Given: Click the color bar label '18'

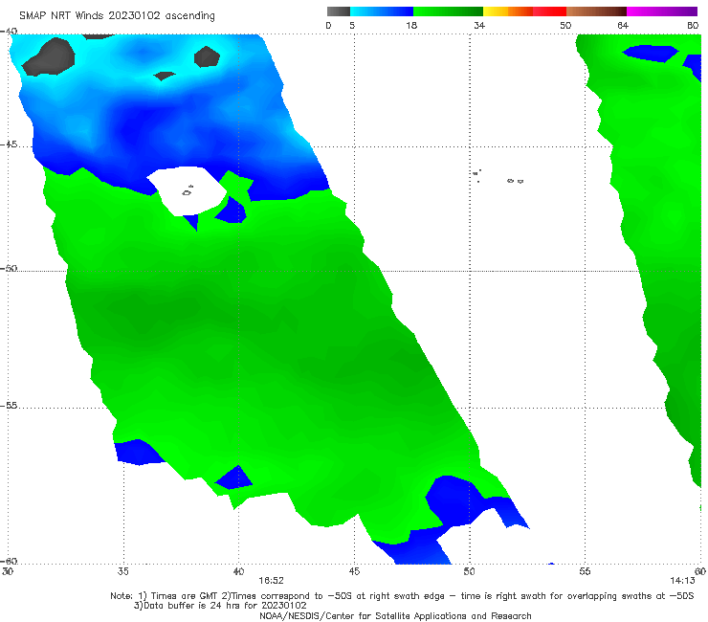Looking at the screenshot, I should click(411, 25).
